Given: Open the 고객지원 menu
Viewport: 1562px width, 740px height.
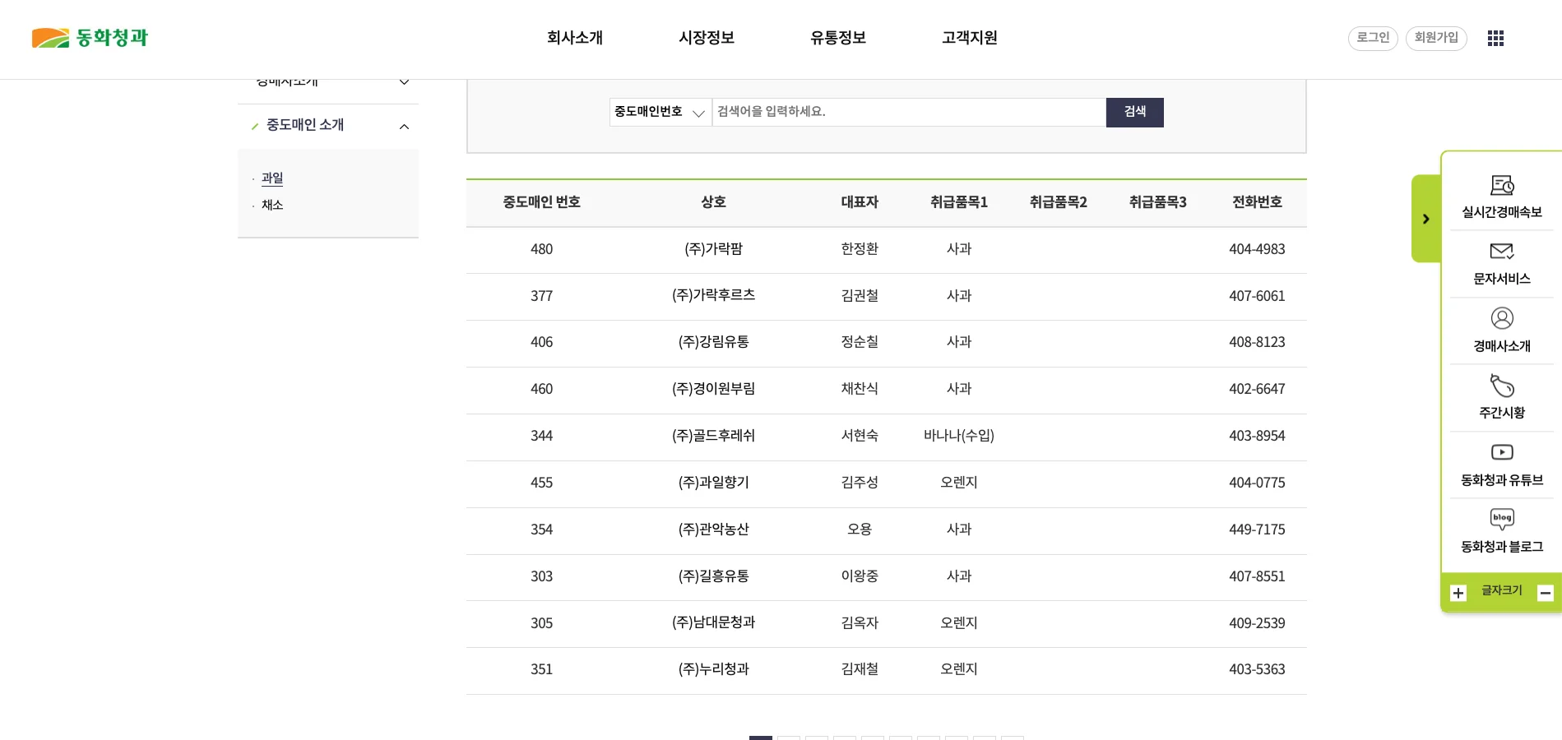Looking at the screenshot, I should click(x=969, y=38).
